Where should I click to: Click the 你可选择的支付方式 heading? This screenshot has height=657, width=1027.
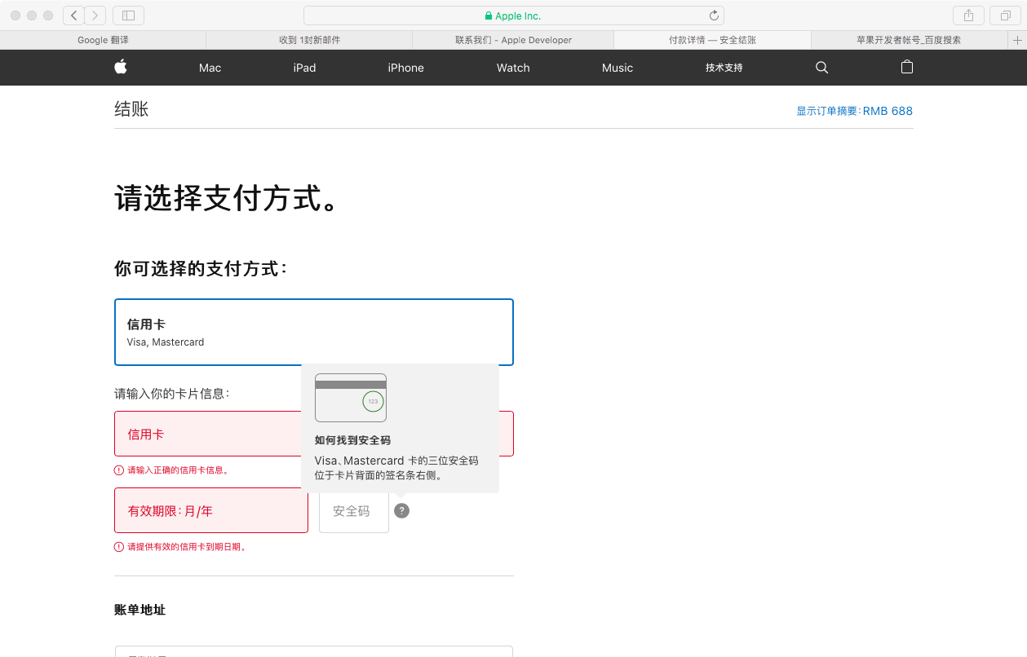201,268
